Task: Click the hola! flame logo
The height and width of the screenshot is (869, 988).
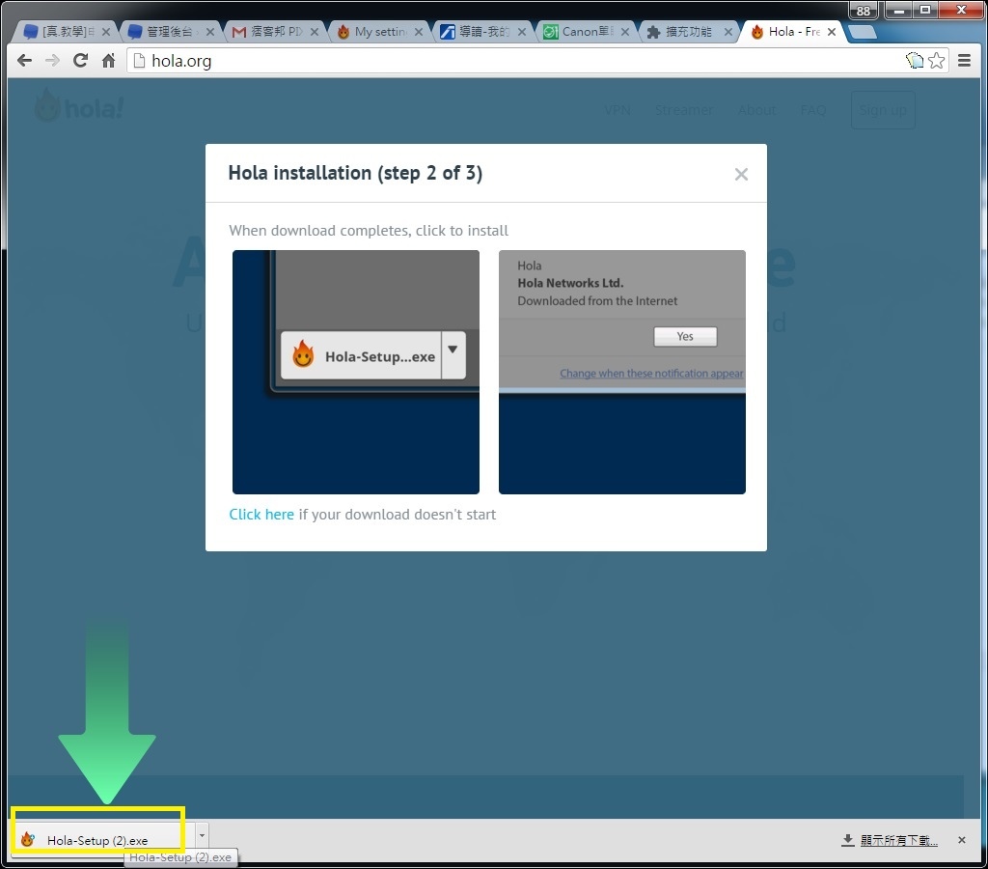Action: tap(79, 106)
